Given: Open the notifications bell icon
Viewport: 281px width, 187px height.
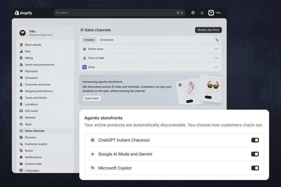Looking at the screenshot, I should (x=202, y=13).
